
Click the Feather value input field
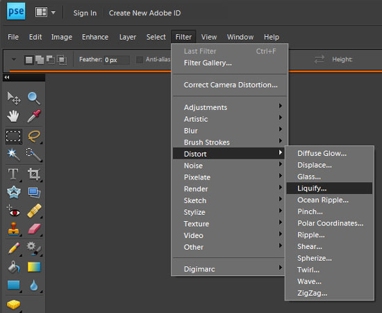click(117, 60)
